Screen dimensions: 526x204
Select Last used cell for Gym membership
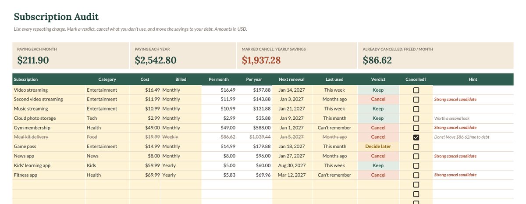[334, 128]
